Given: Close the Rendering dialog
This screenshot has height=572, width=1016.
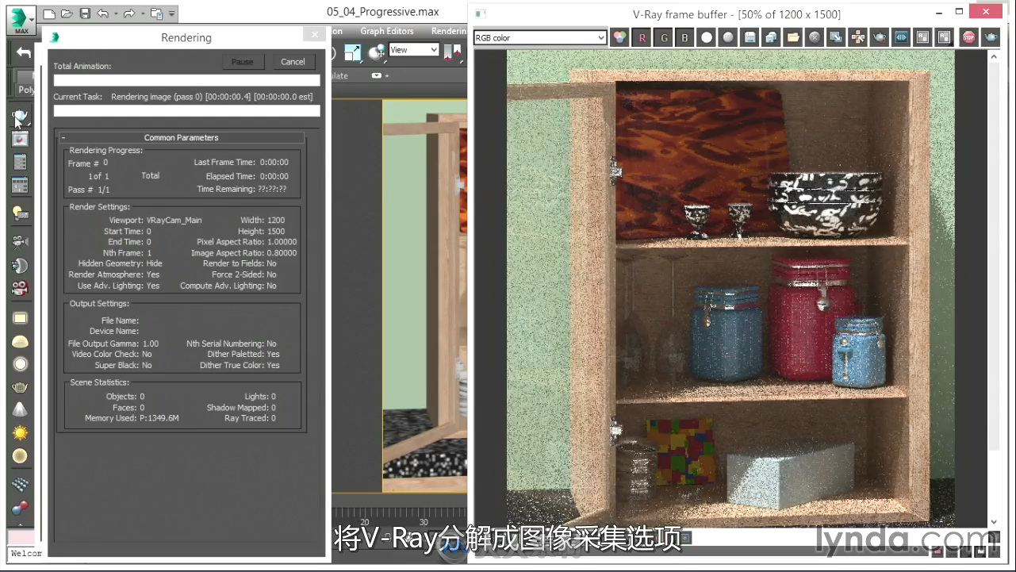Looking at the screenshot, I should pyautogui.click(x=314, y=35).
